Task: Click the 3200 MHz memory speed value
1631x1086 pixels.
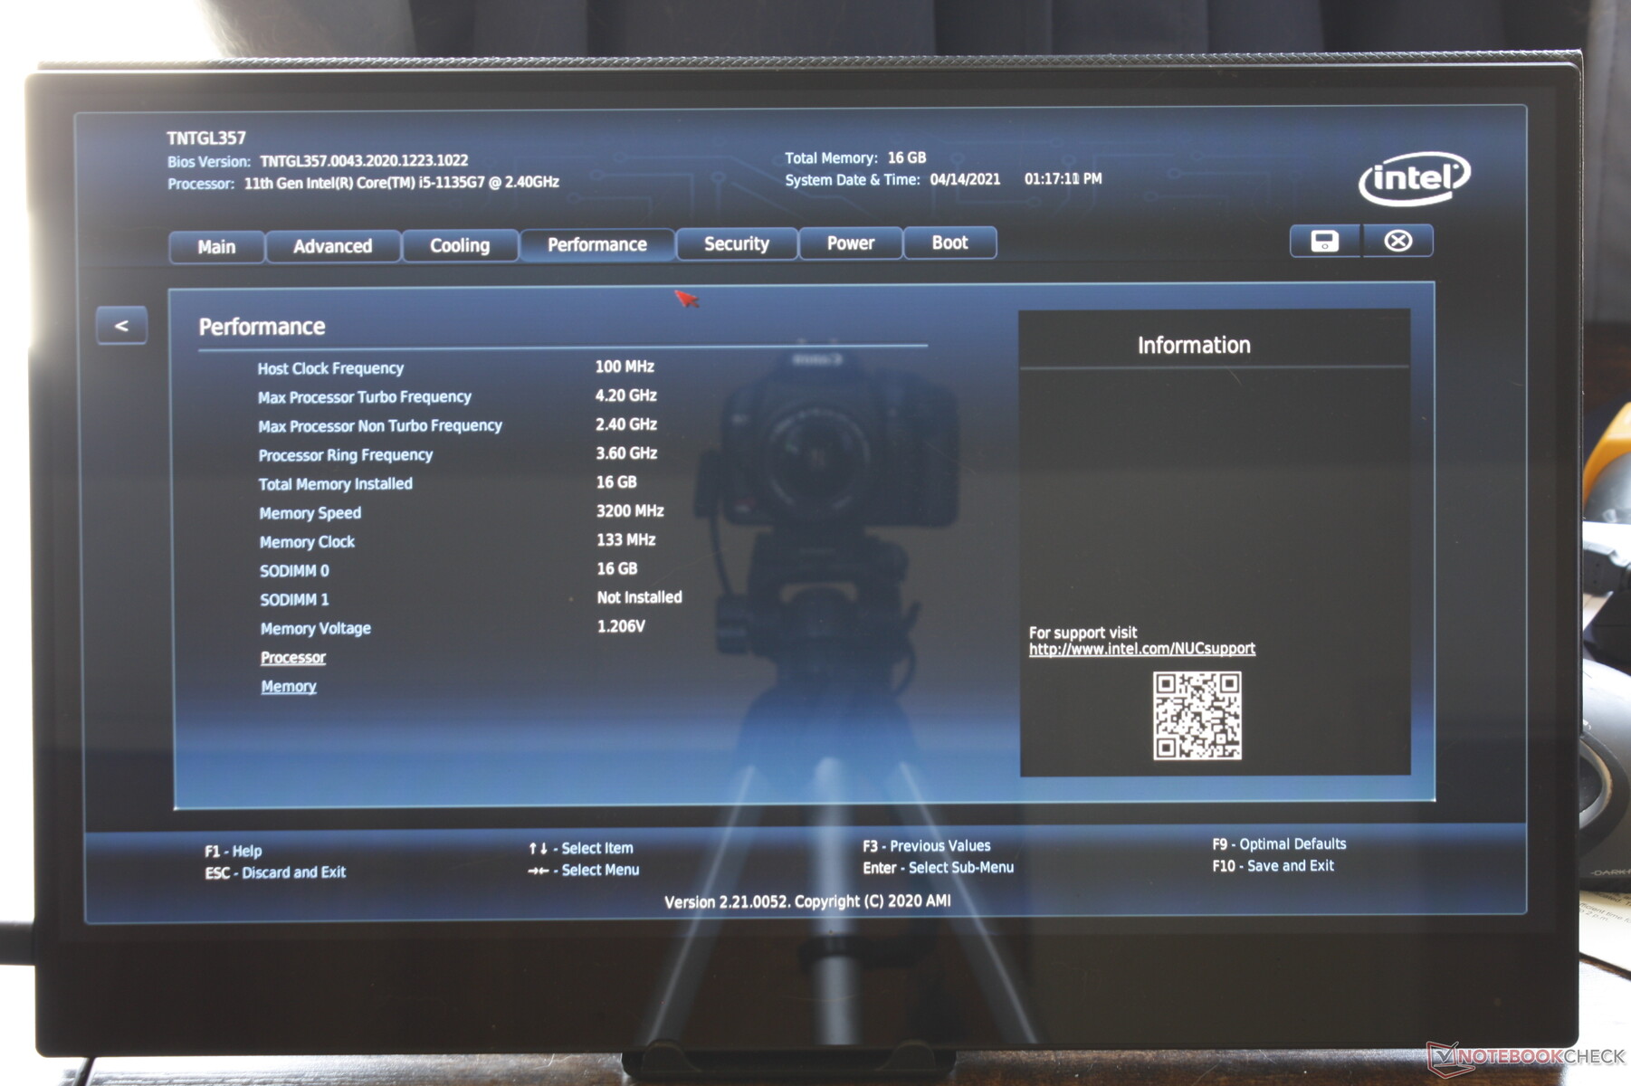Action: click(x=630, y=511)
